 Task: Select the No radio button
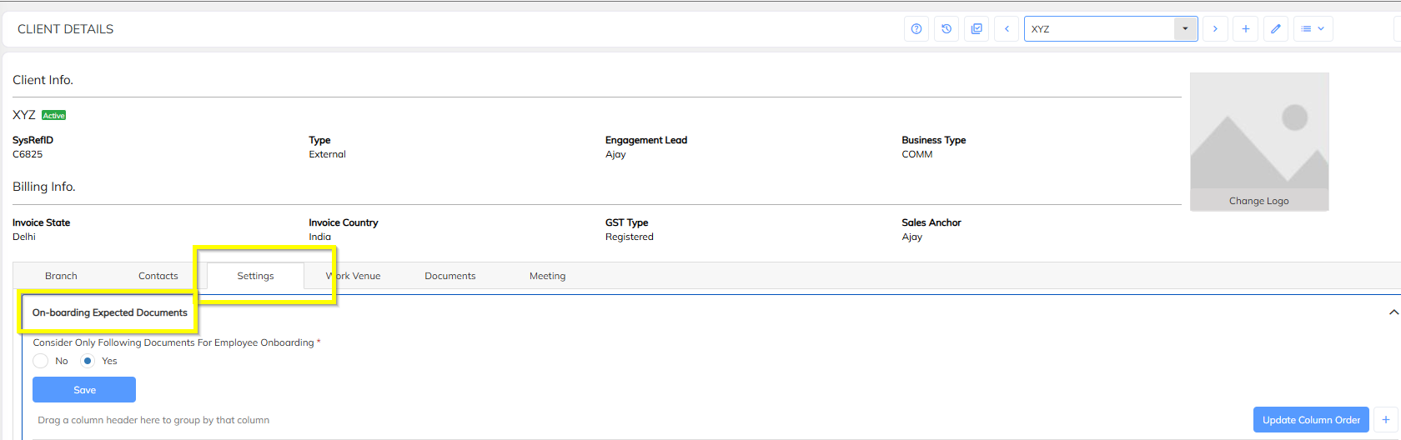(x=41, y=361)
